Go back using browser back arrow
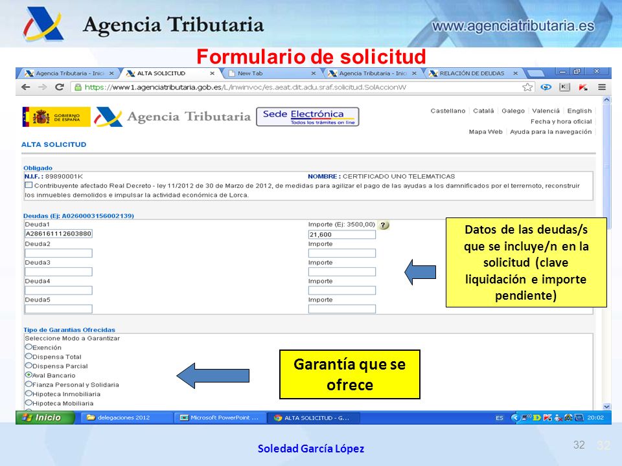 (26, 87)
